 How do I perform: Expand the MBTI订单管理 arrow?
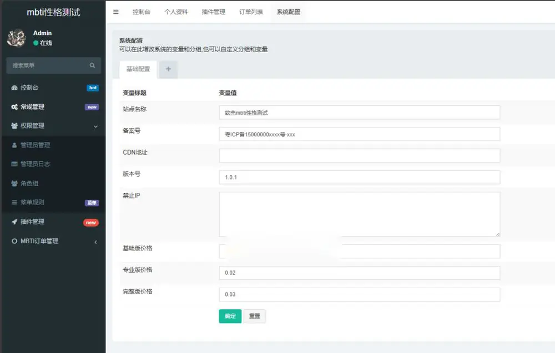(95, 242)
